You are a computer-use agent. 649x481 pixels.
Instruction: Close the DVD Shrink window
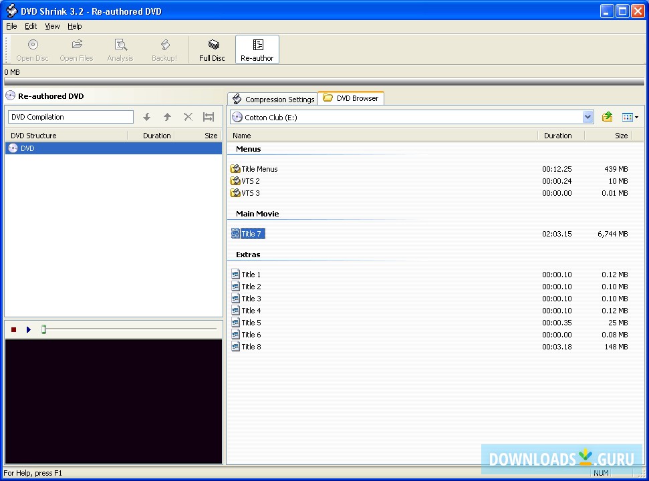[x=638, y=11]
